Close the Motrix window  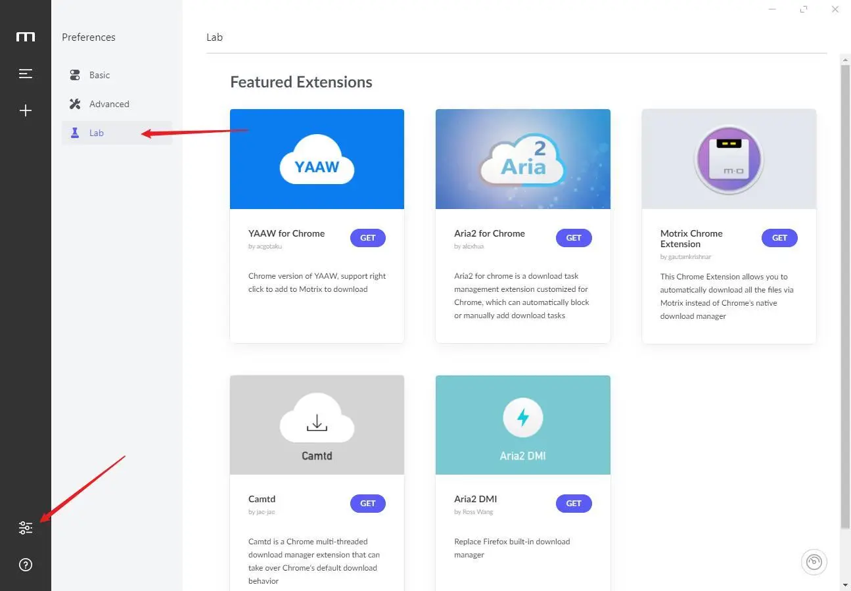835,9
